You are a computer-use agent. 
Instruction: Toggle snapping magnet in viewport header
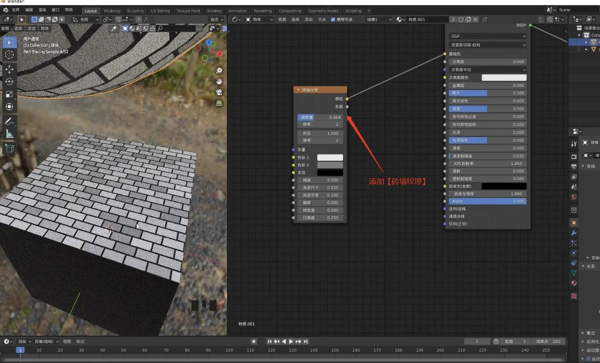coord(118,20)
